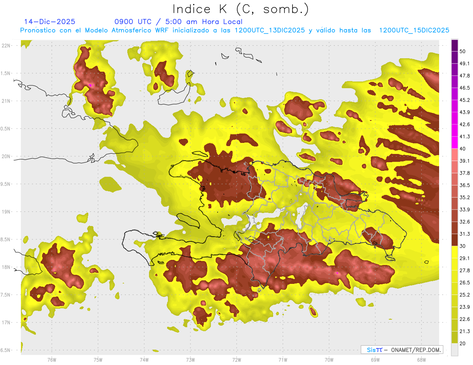Viewport: 473px width, 365px height.
Task: Click the "75W" longitude label
Action: click(x=98, y=359)
